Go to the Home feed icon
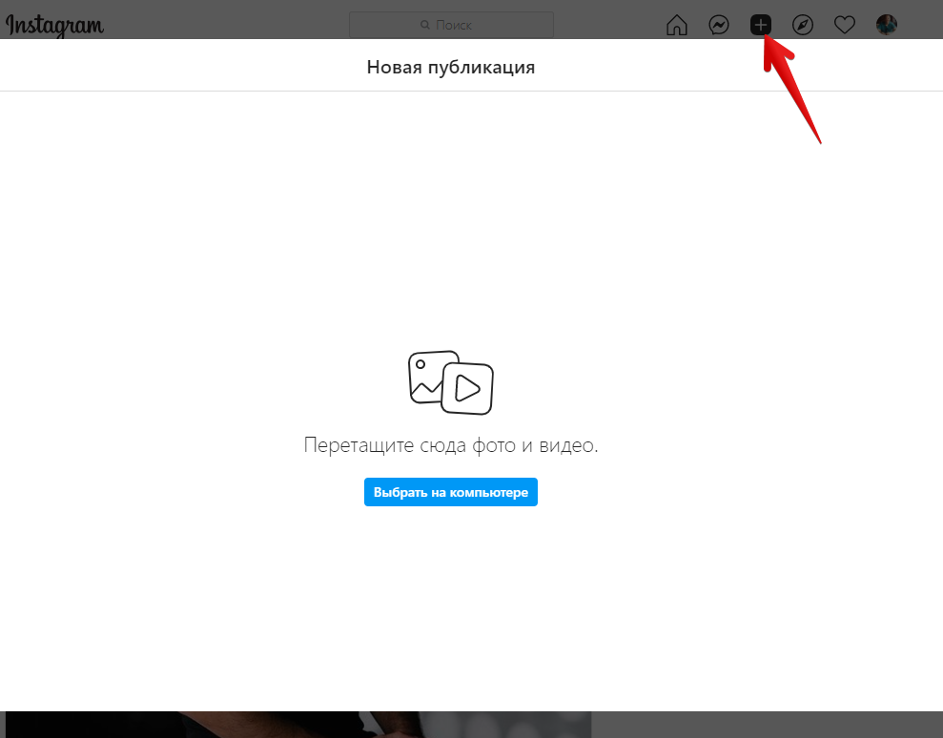Screen dimensions: 943x738 (x=676, y=26)
